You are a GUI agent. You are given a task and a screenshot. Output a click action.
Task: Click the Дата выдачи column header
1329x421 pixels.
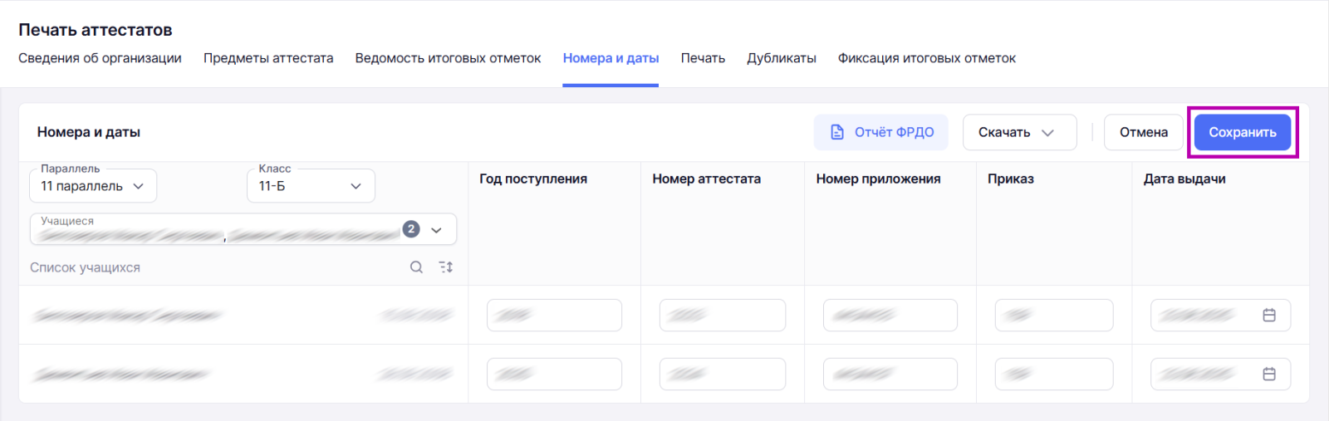pos(1184,179)
